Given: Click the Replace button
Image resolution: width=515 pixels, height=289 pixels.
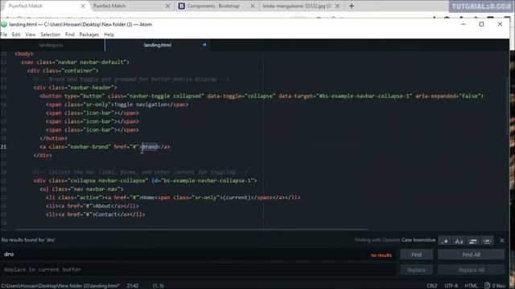Looking at the screenshot, I should point(416,270).
